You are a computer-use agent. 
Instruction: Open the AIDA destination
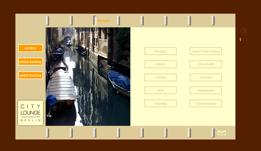coord(160,91)
